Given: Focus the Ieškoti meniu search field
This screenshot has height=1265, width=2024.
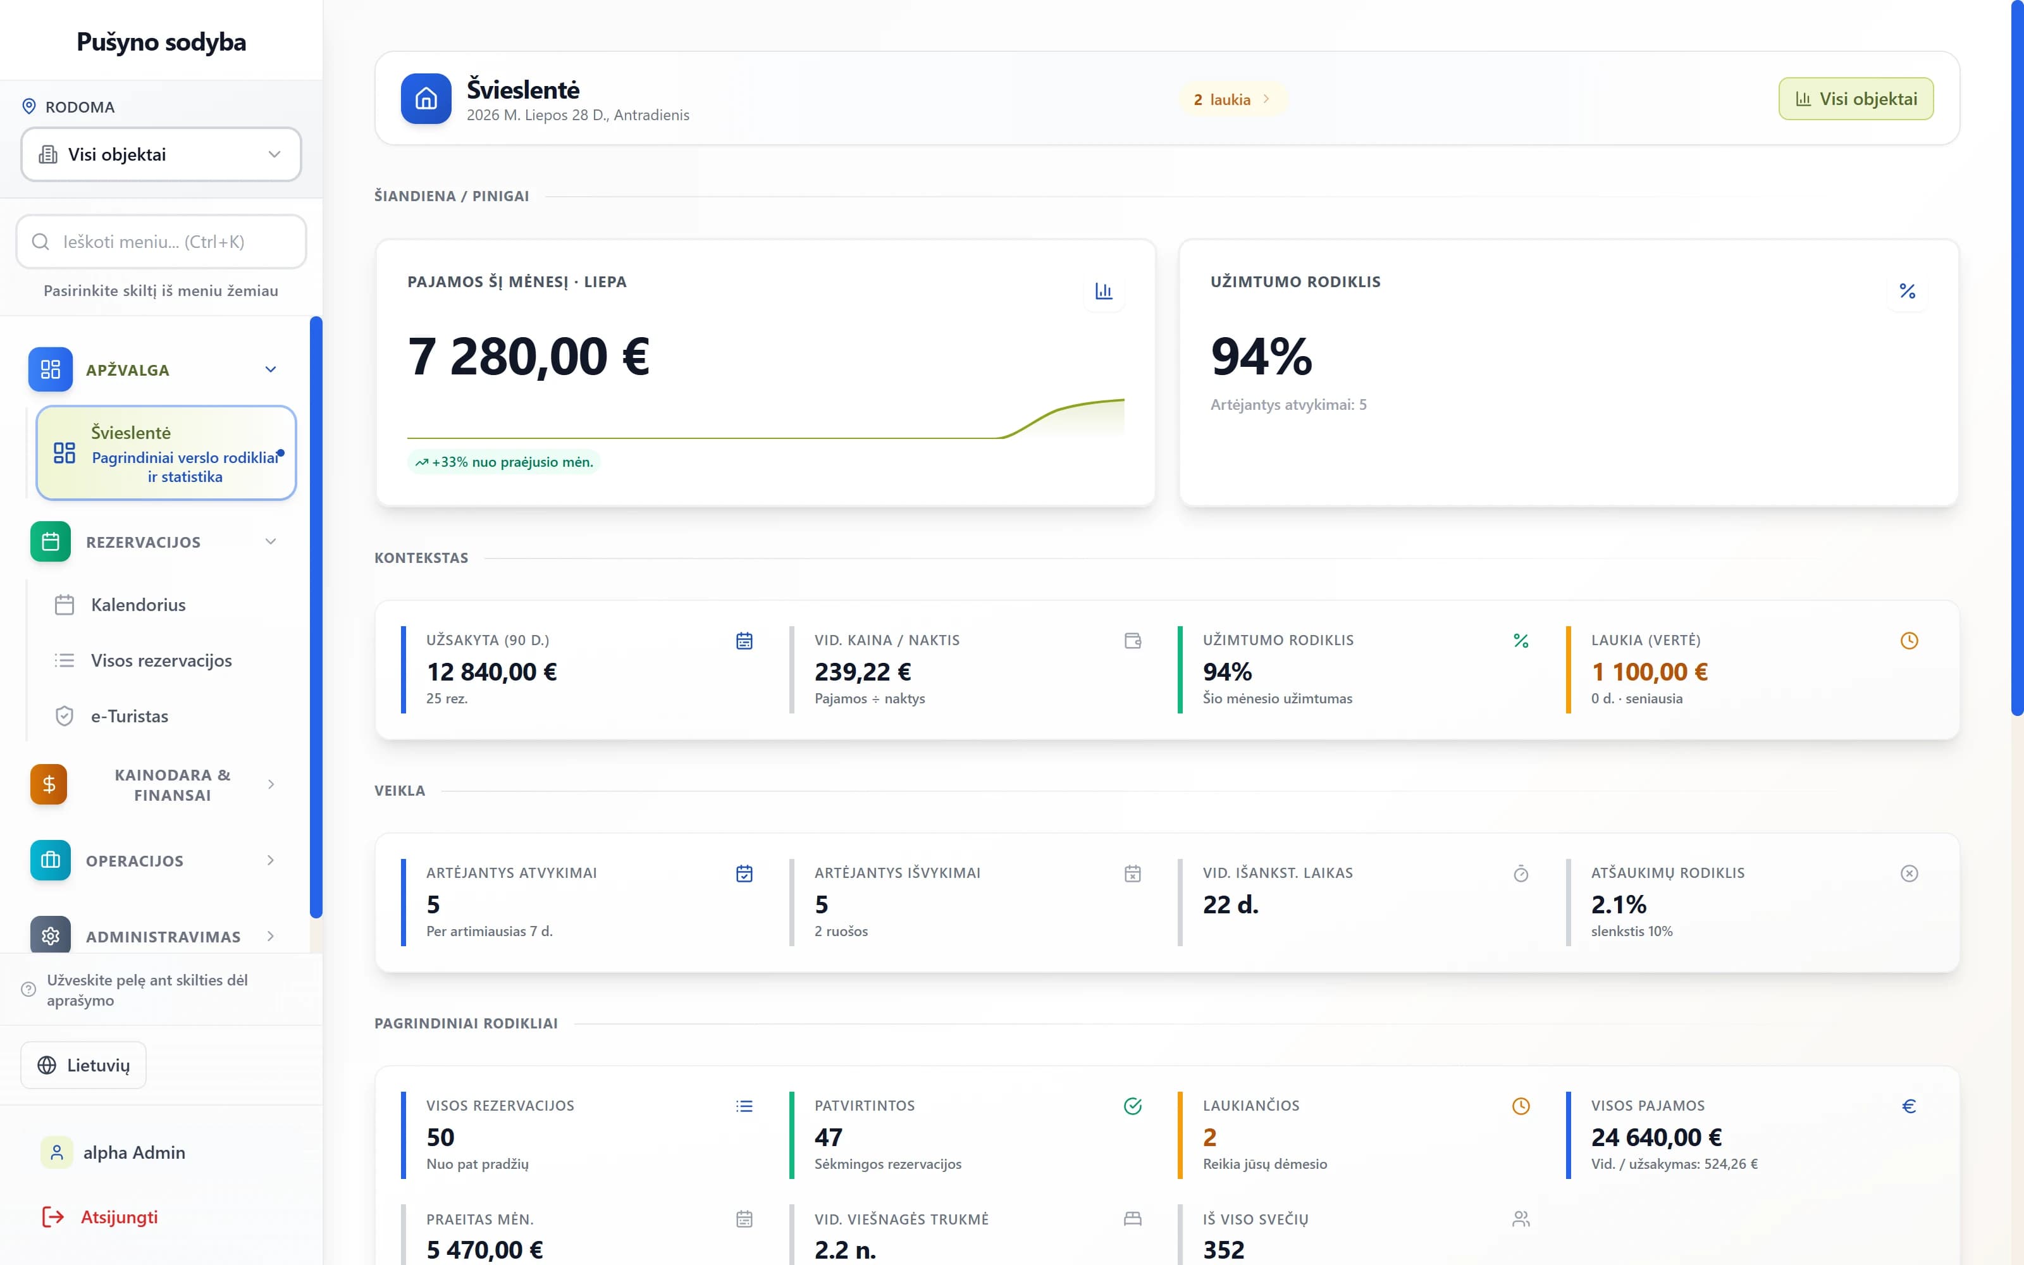Looking at the screenshot, I should click(161, 242).
